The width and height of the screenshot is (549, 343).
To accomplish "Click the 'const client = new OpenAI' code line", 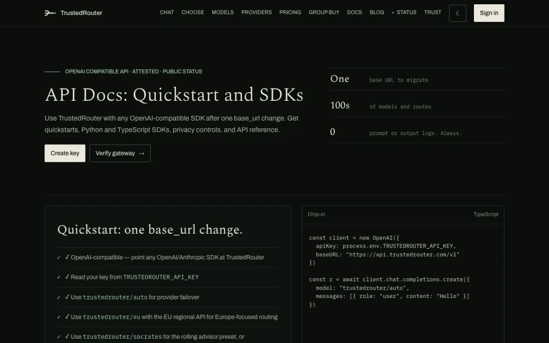I will [x=354, y=237].
